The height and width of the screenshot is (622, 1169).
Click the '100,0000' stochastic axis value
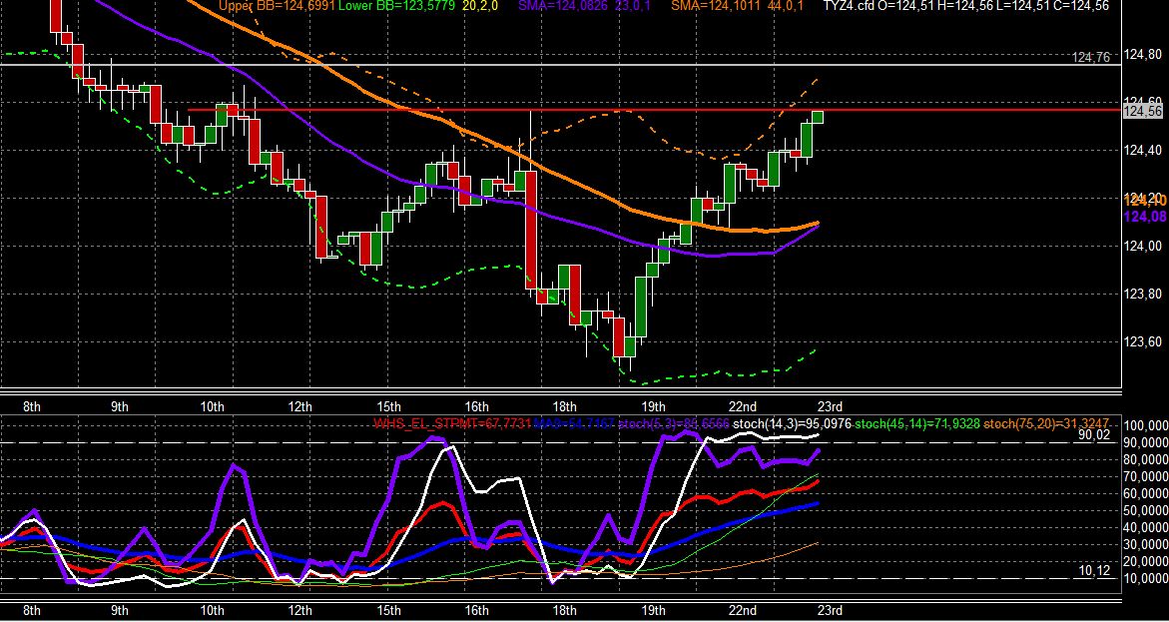coord(1144,425)
